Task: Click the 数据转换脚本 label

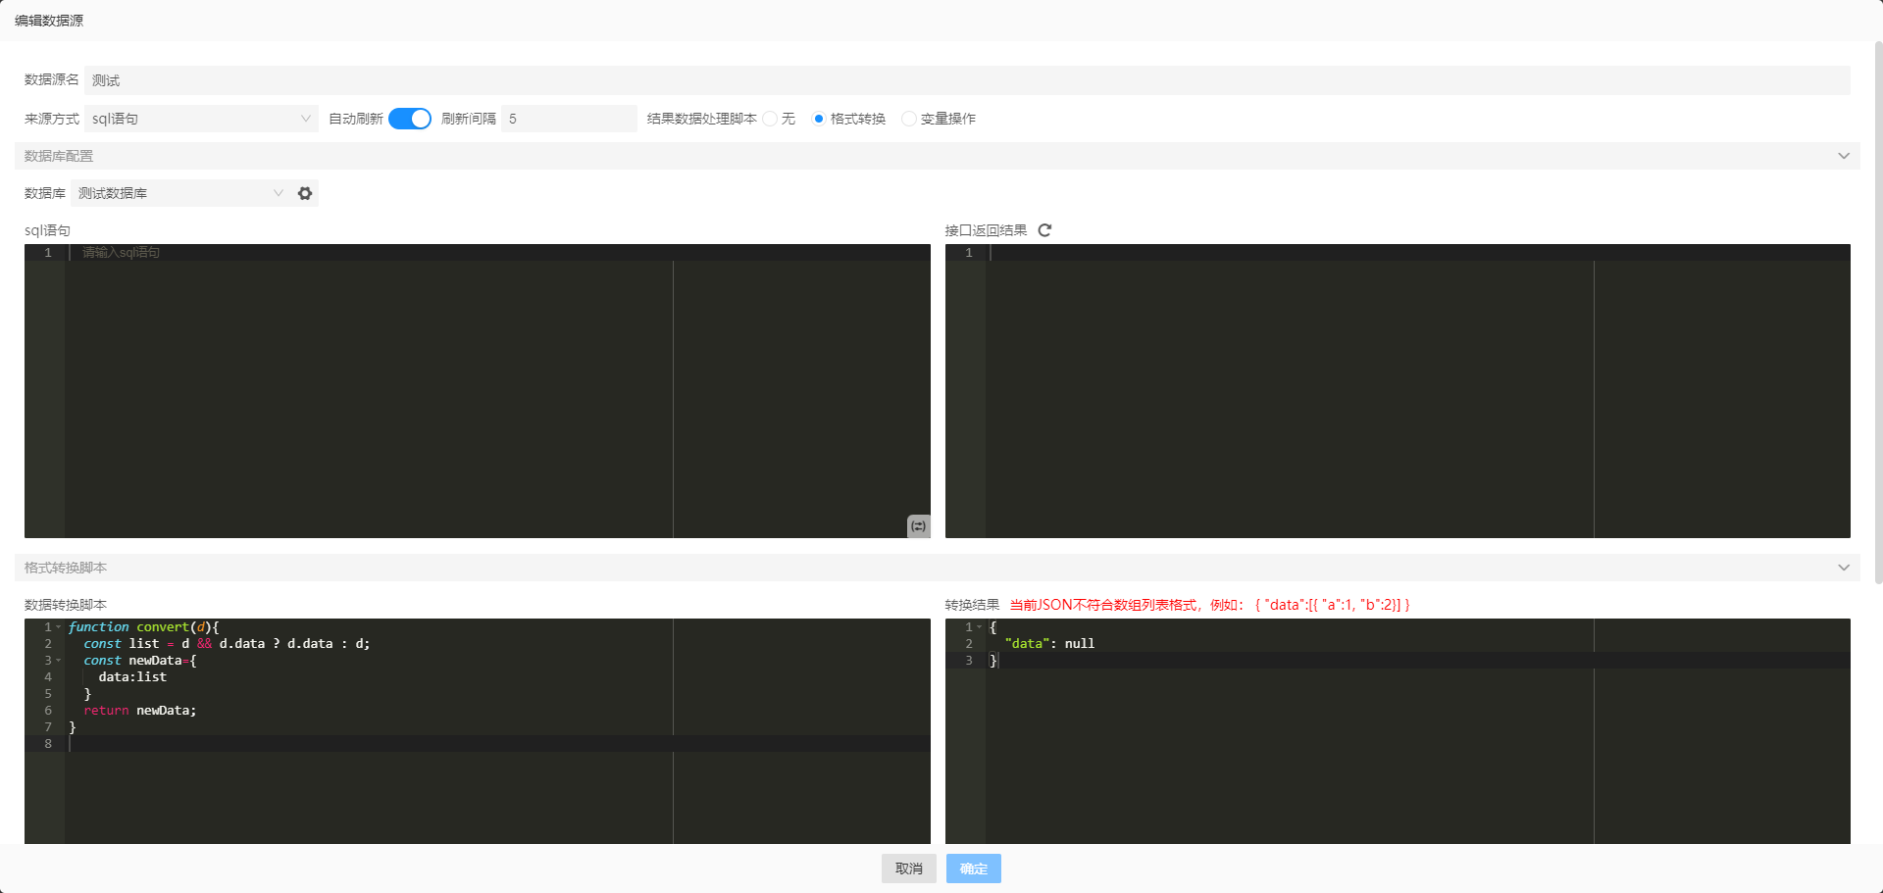Action: pyautogui.click(x=66, y=605)
